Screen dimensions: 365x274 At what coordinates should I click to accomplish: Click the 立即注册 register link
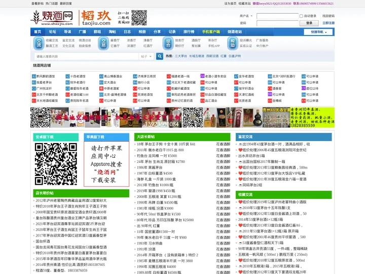tap(328, 23)
